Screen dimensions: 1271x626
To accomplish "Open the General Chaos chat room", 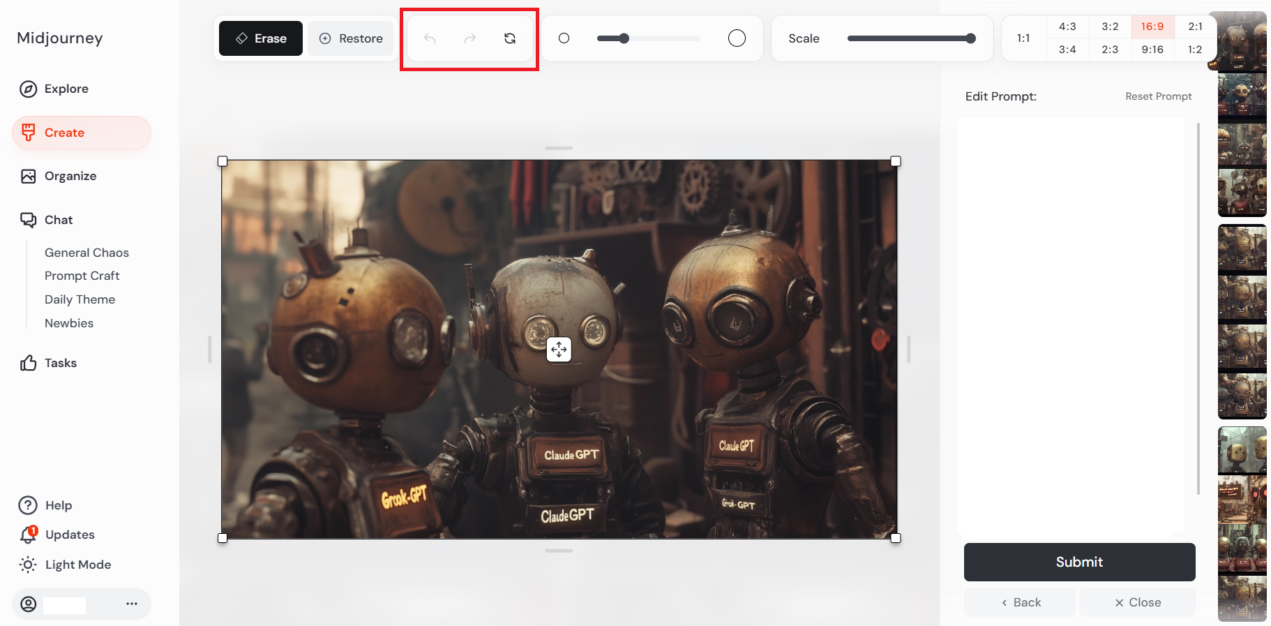I will click(x=87, y=253).
